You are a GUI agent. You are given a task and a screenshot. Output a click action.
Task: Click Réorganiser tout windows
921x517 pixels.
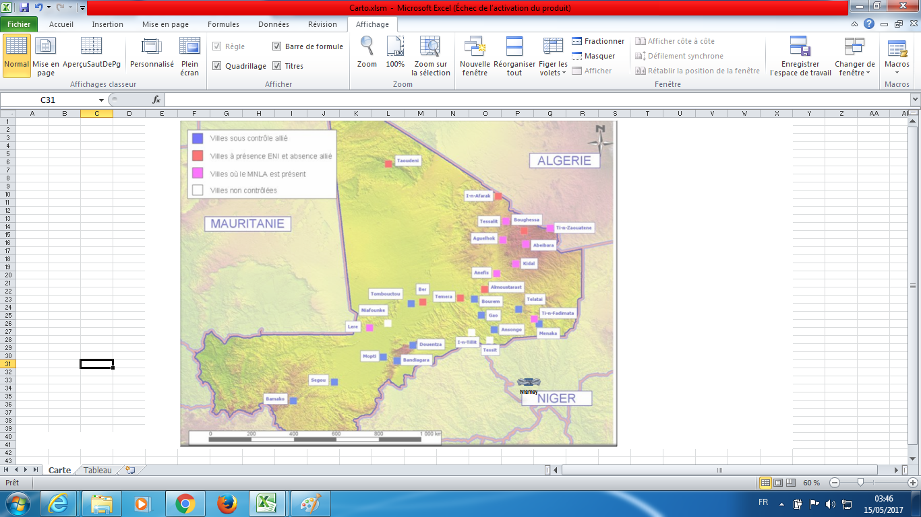(514, 57)
